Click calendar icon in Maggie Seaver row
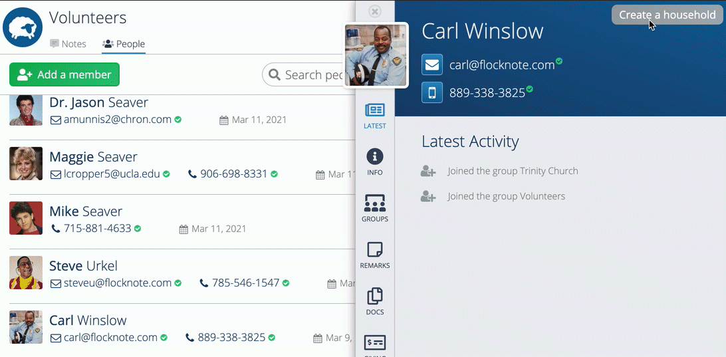This screenshot has width=726, height=357. 320,175
